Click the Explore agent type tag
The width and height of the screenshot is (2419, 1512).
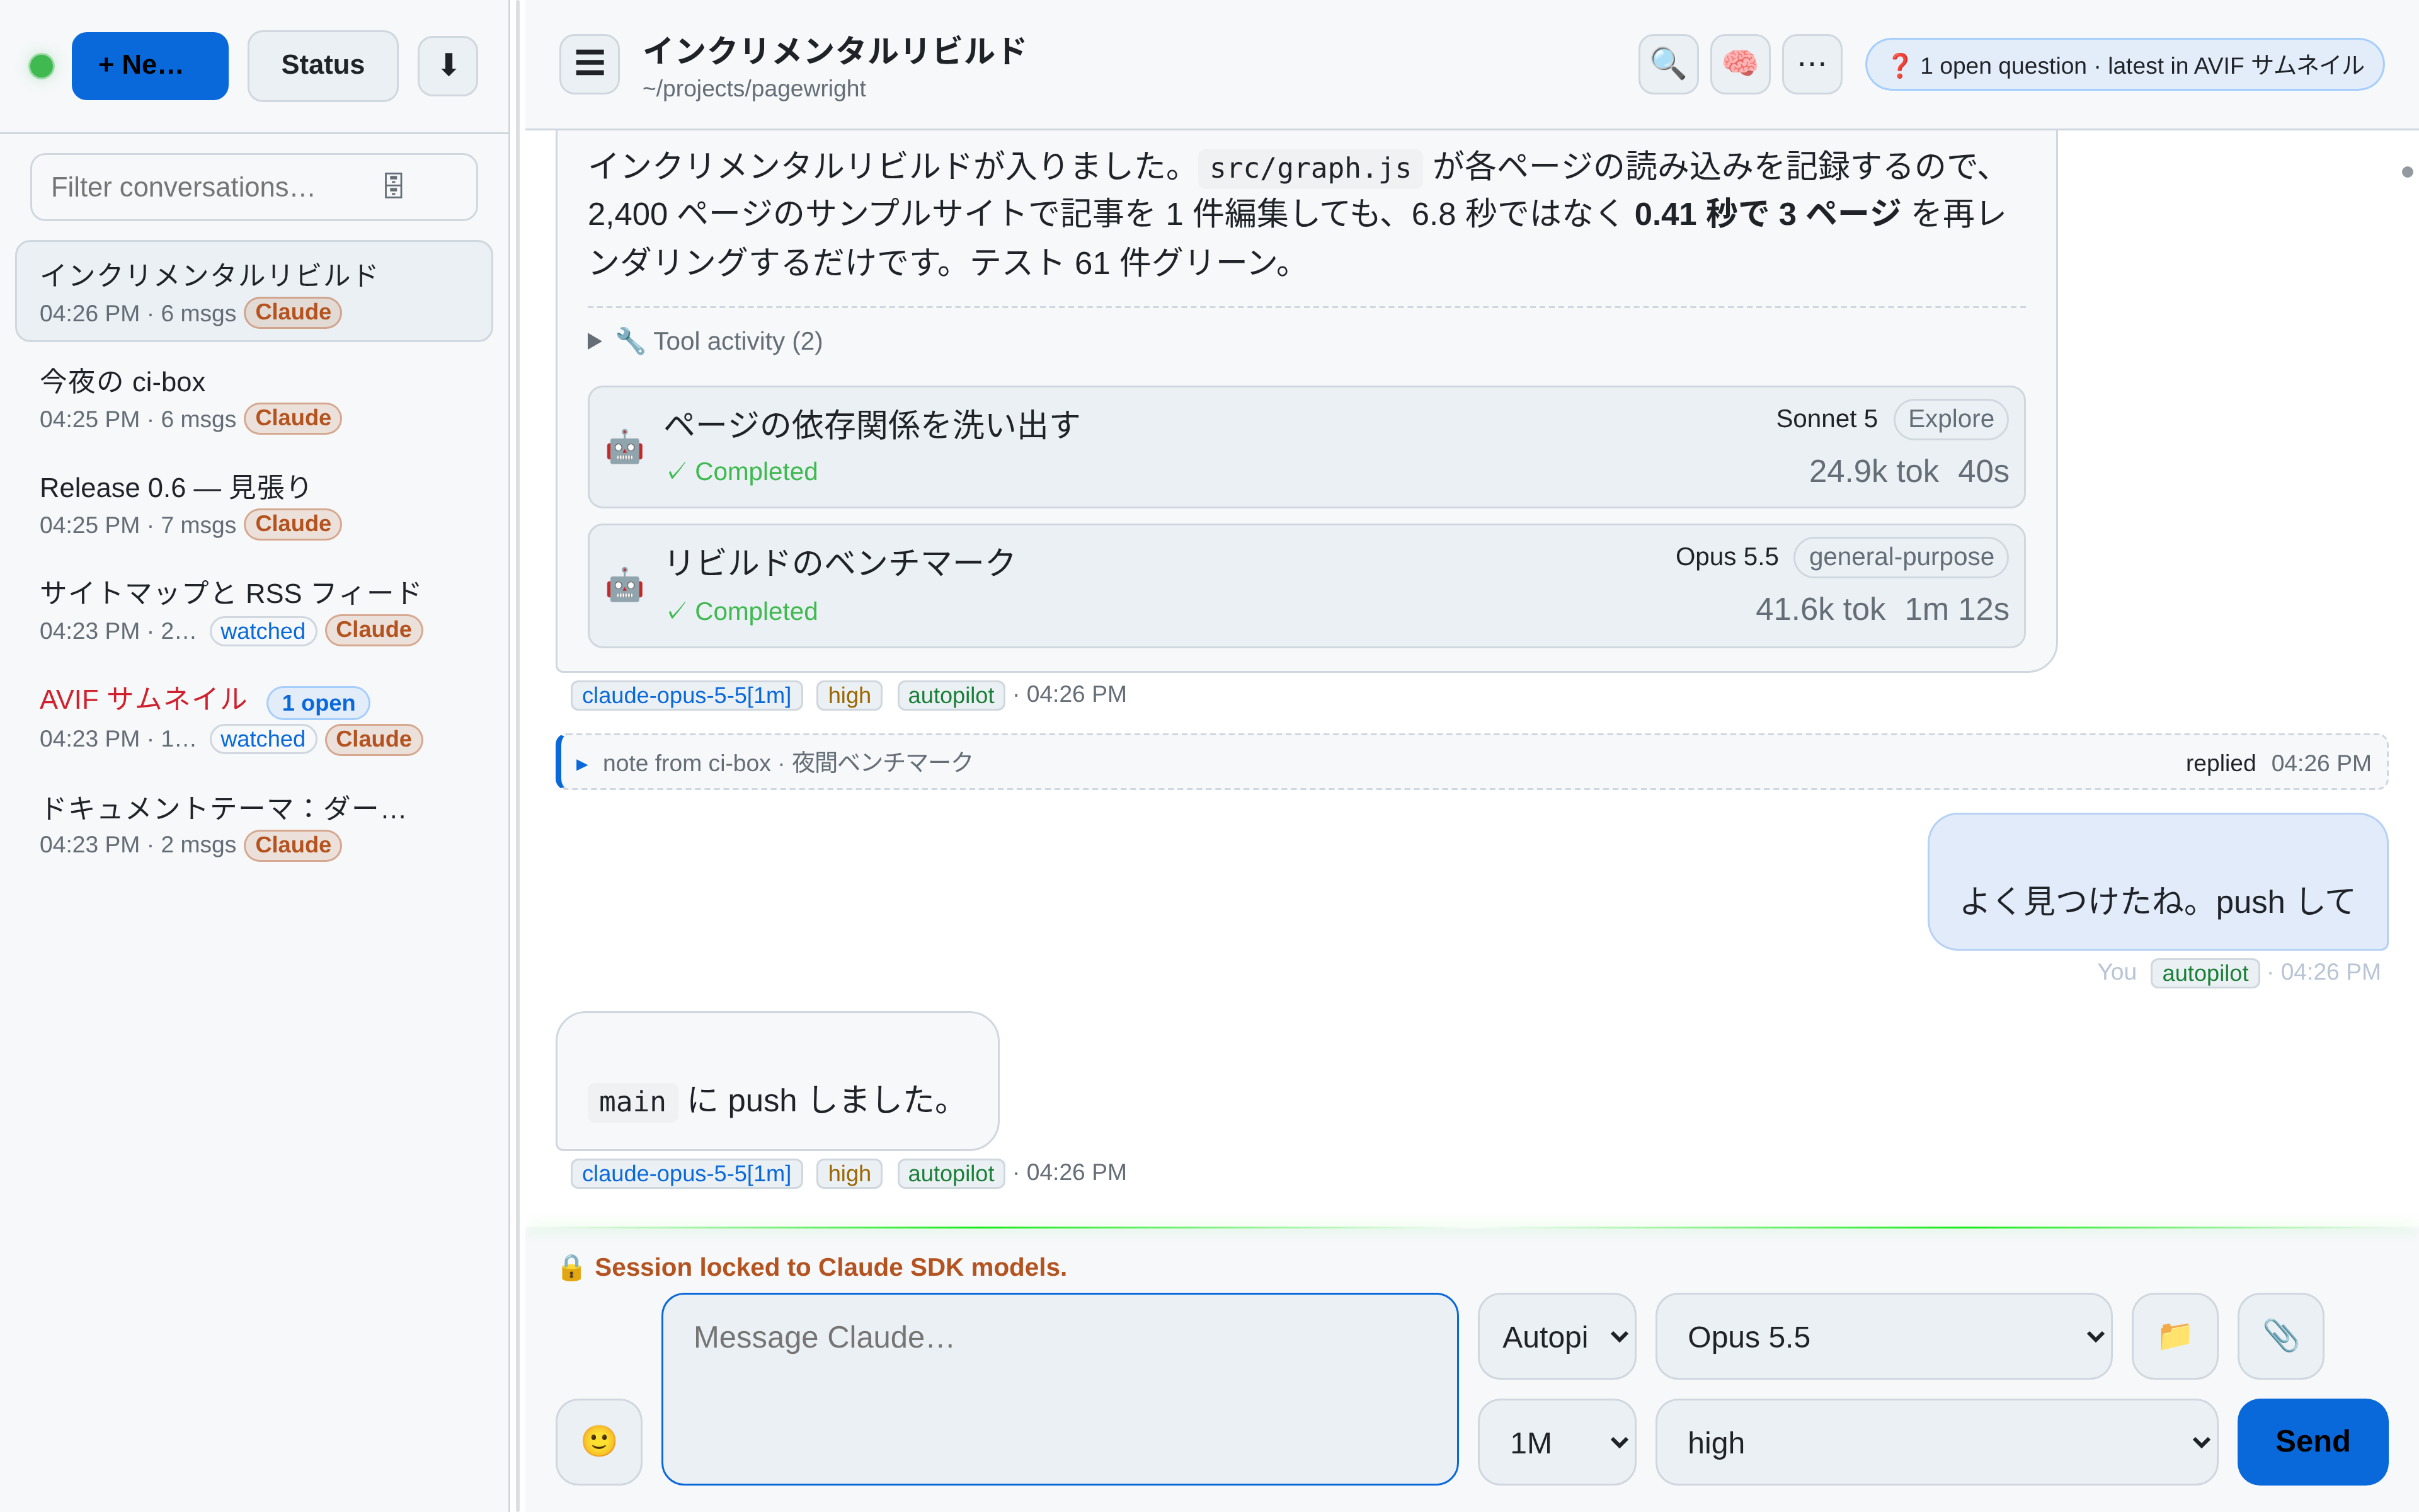click(x=1950, y=419)
